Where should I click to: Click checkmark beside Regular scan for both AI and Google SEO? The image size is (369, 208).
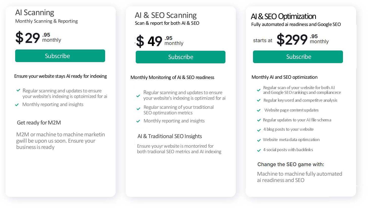[259, 90]
